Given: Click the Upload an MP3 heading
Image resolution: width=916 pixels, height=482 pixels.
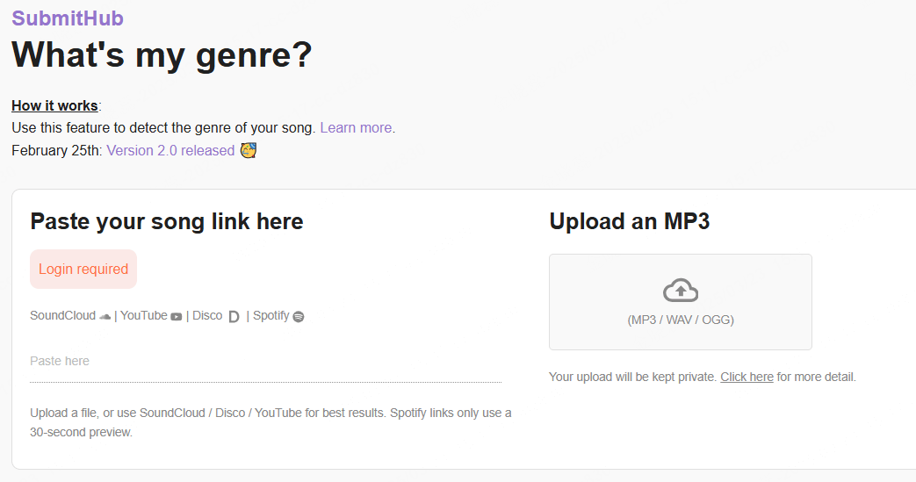Looking at the screenshot, I should (x=629, y=221).
